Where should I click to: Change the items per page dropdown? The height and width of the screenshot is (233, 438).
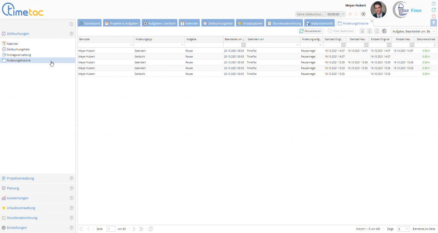[402, 229]
